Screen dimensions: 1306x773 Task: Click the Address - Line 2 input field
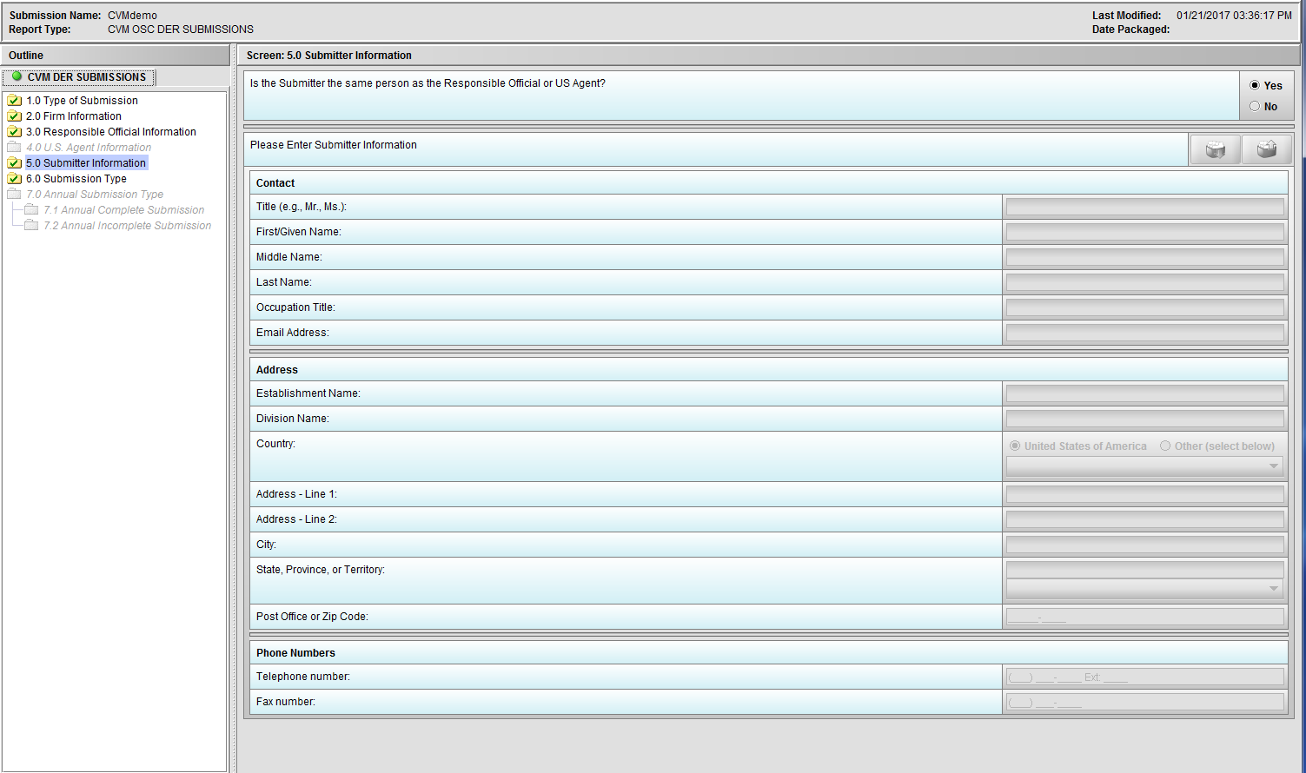pyautogui.click(x=1144, y=519)
